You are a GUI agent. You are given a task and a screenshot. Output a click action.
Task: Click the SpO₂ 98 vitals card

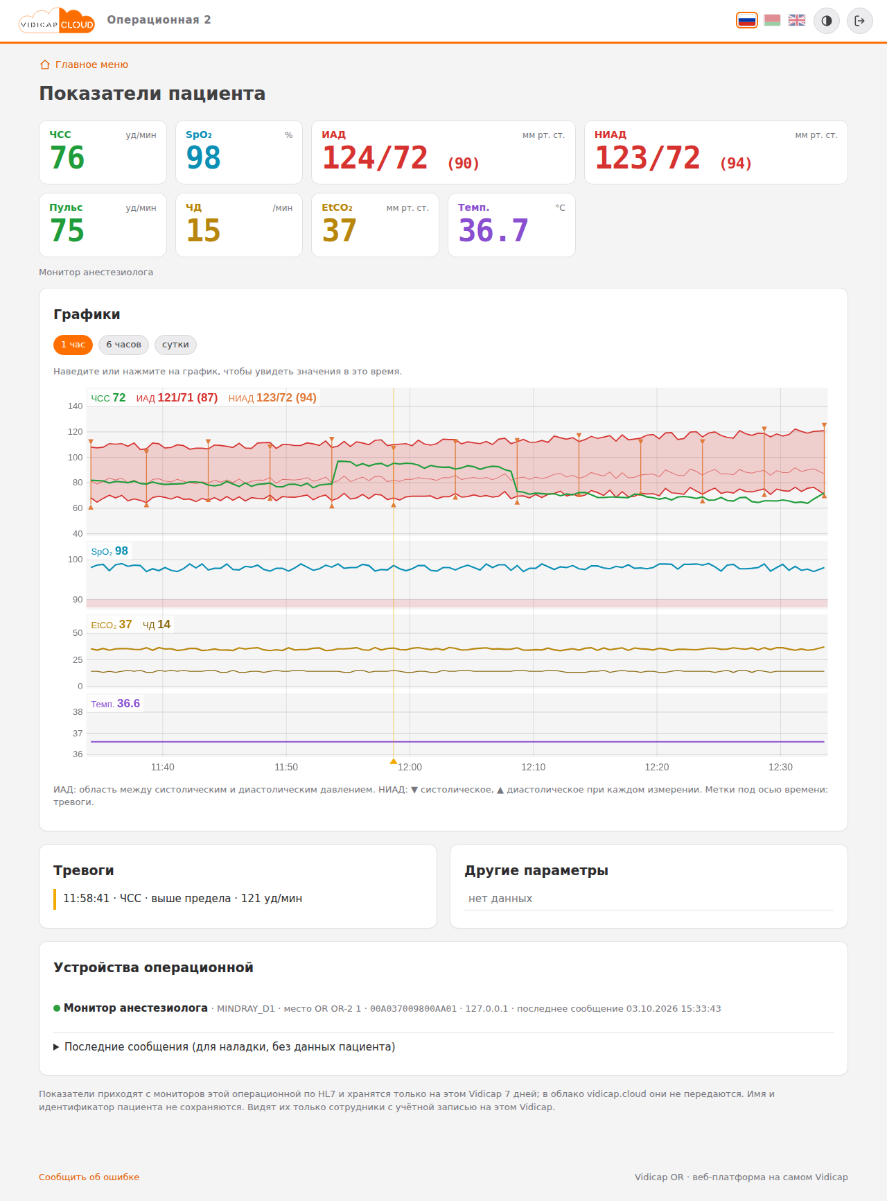pos(239,153)
